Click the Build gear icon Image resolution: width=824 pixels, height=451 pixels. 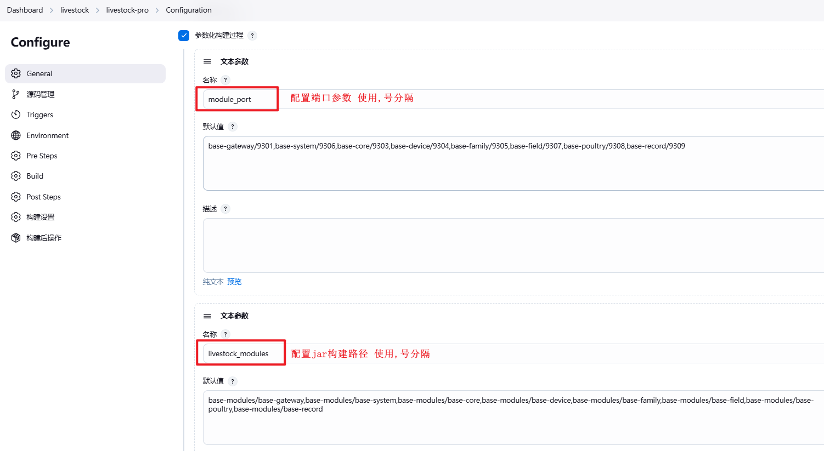click(x=16, y=176)
